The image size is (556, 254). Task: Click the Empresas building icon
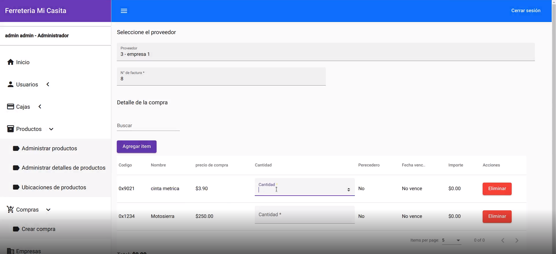coord(10,251)
